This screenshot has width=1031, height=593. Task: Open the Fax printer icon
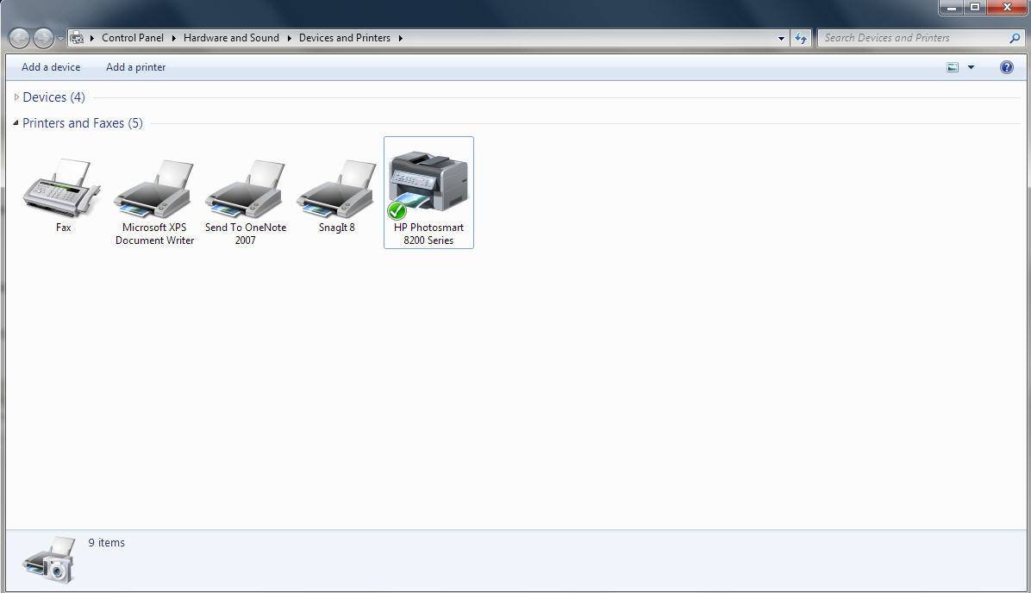tap(60, 188)
